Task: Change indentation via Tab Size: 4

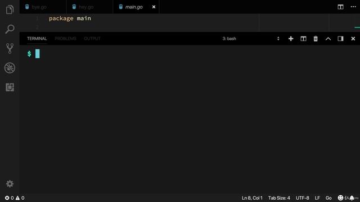Action: (x=279, y=198)
